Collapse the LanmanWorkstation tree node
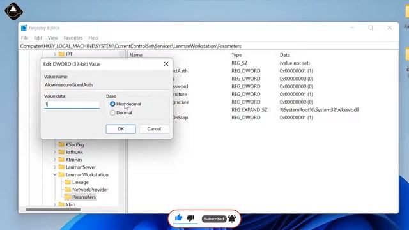 click(55, 174)
